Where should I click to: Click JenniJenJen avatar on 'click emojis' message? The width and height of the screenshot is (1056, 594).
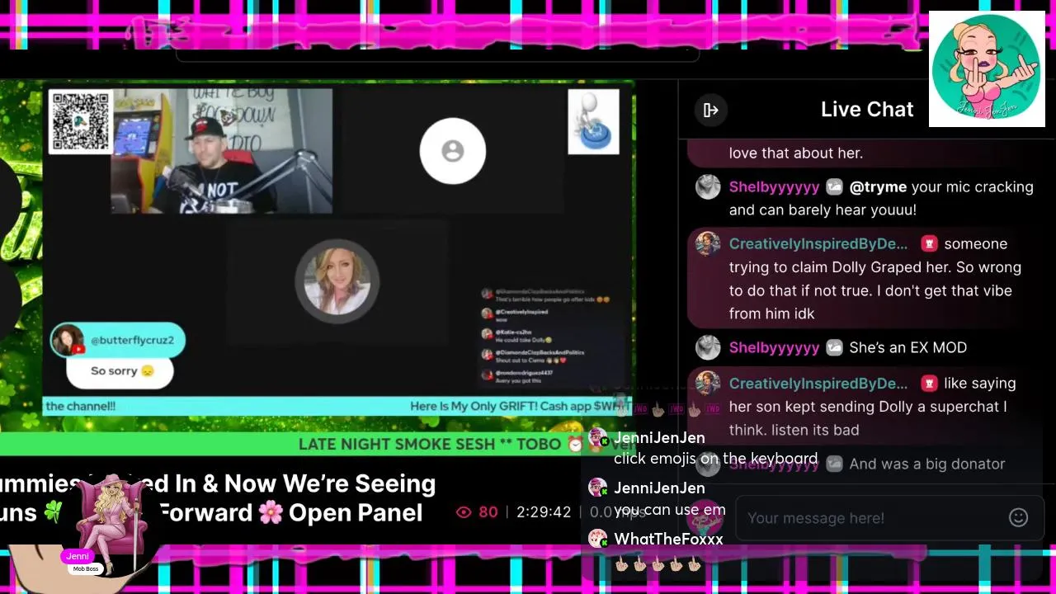click(597, 438)
